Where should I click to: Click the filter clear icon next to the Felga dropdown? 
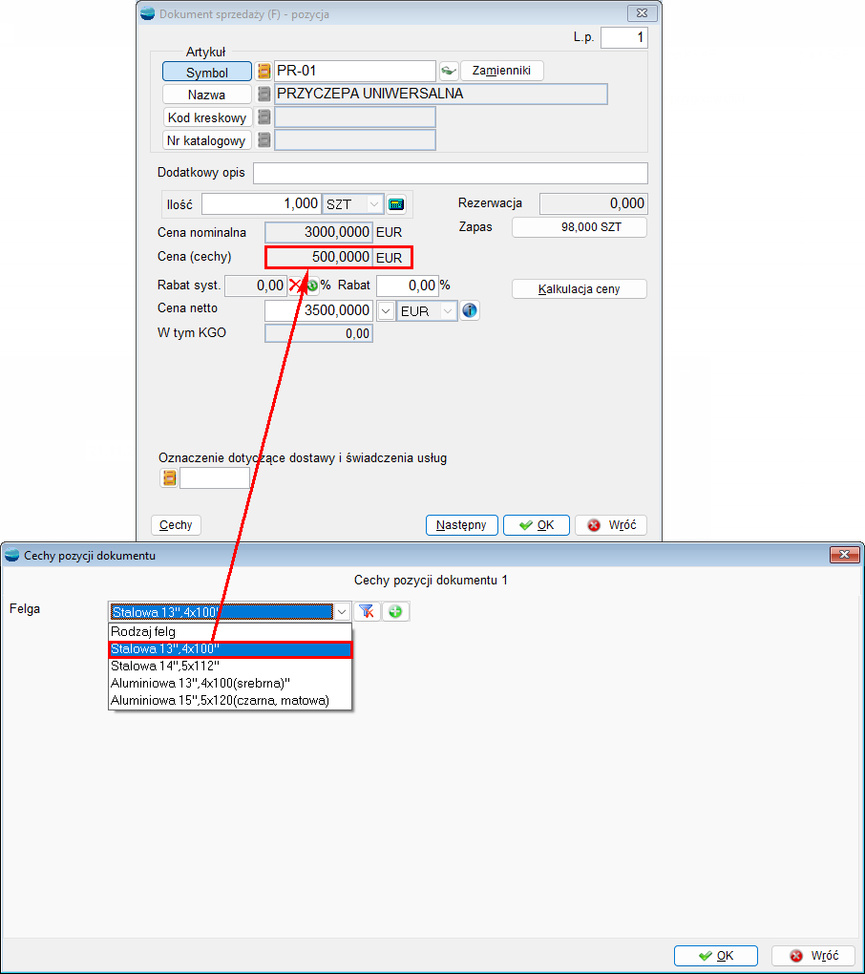click(x=368, y=612)
